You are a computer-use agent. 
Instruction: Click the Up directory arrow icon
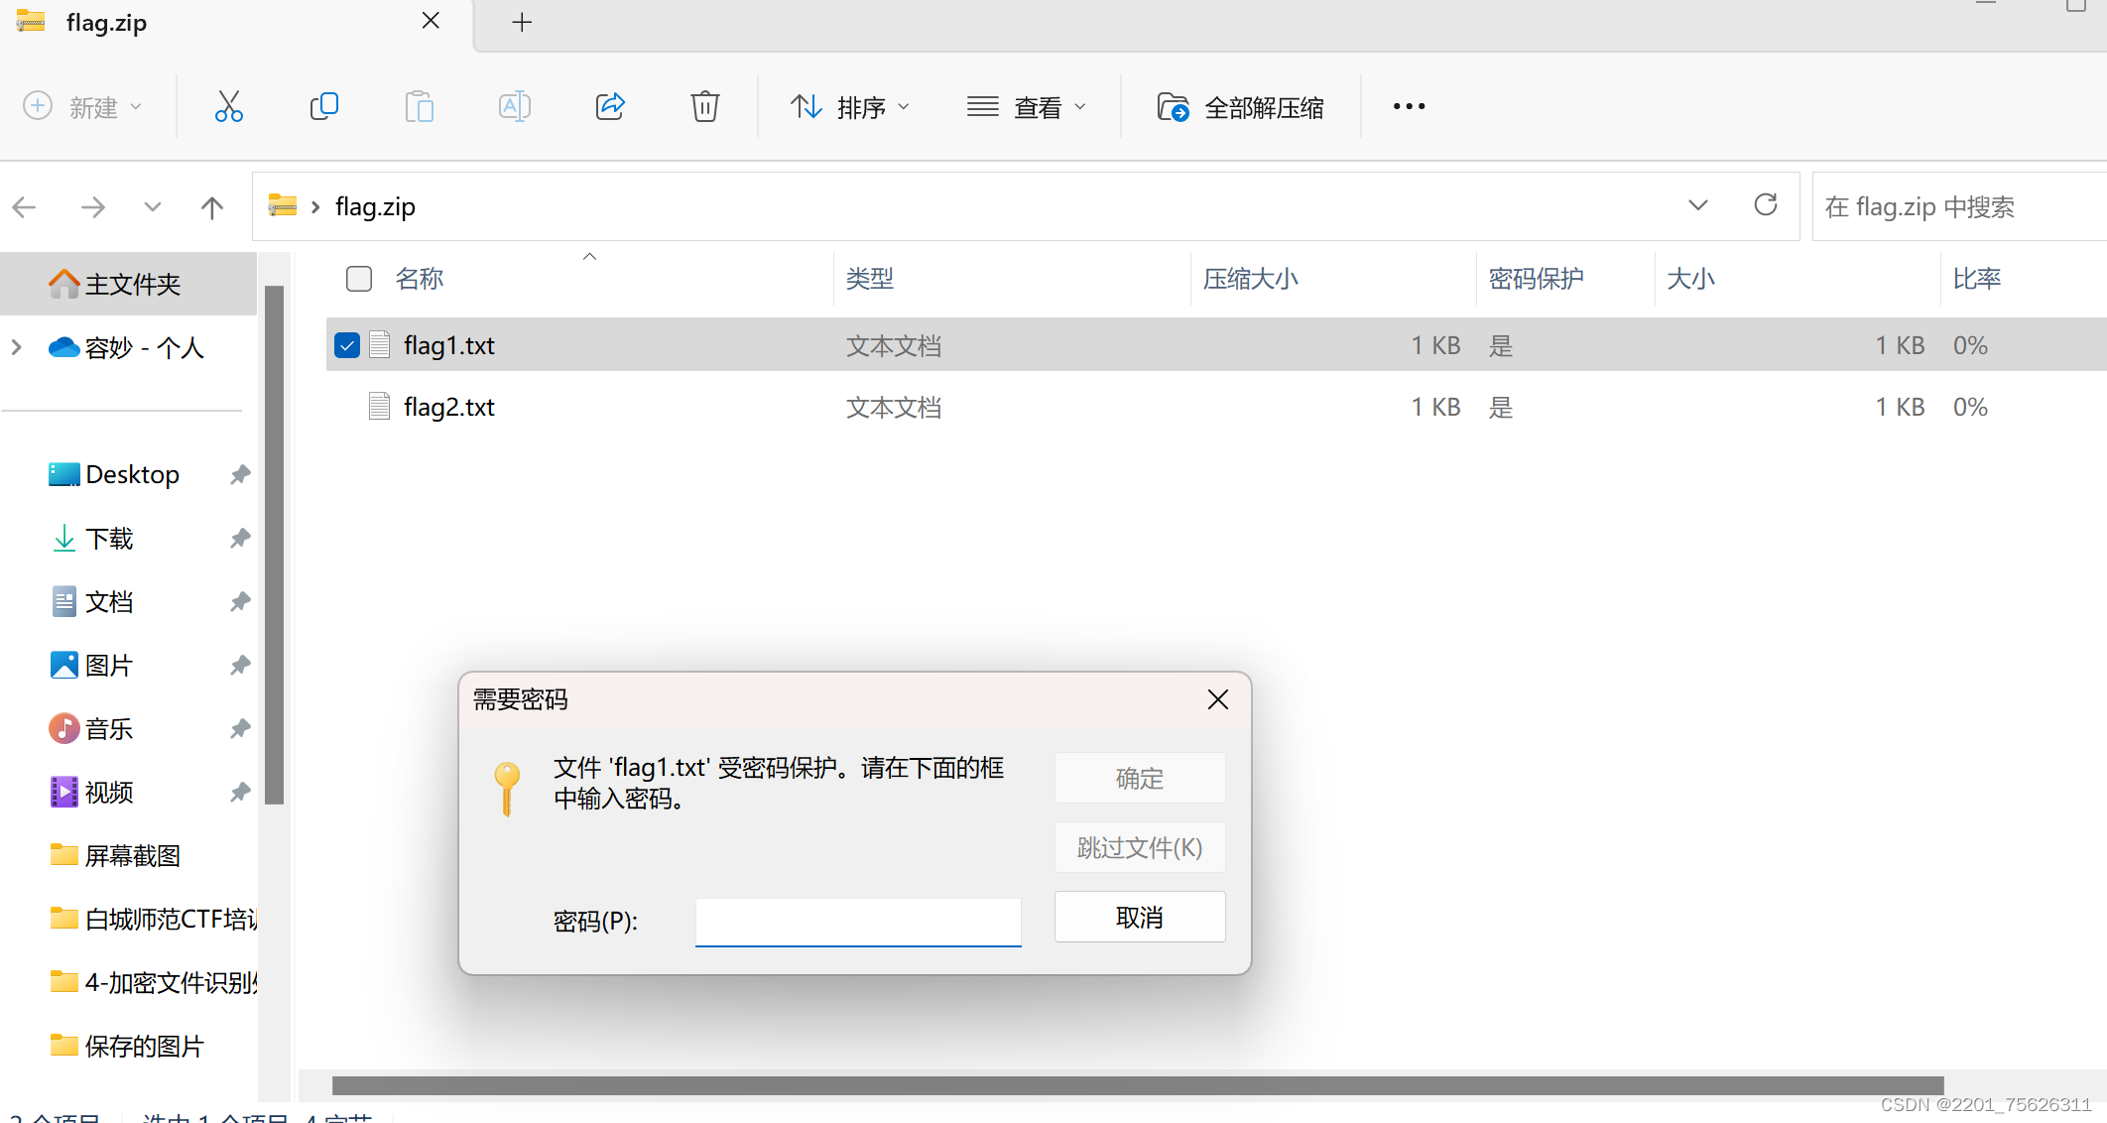click(x=211, y=206)
